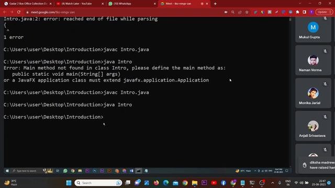Viewport: 335px width, 188px height.
Task: Reload the Meet page
Action: point(19,12)
